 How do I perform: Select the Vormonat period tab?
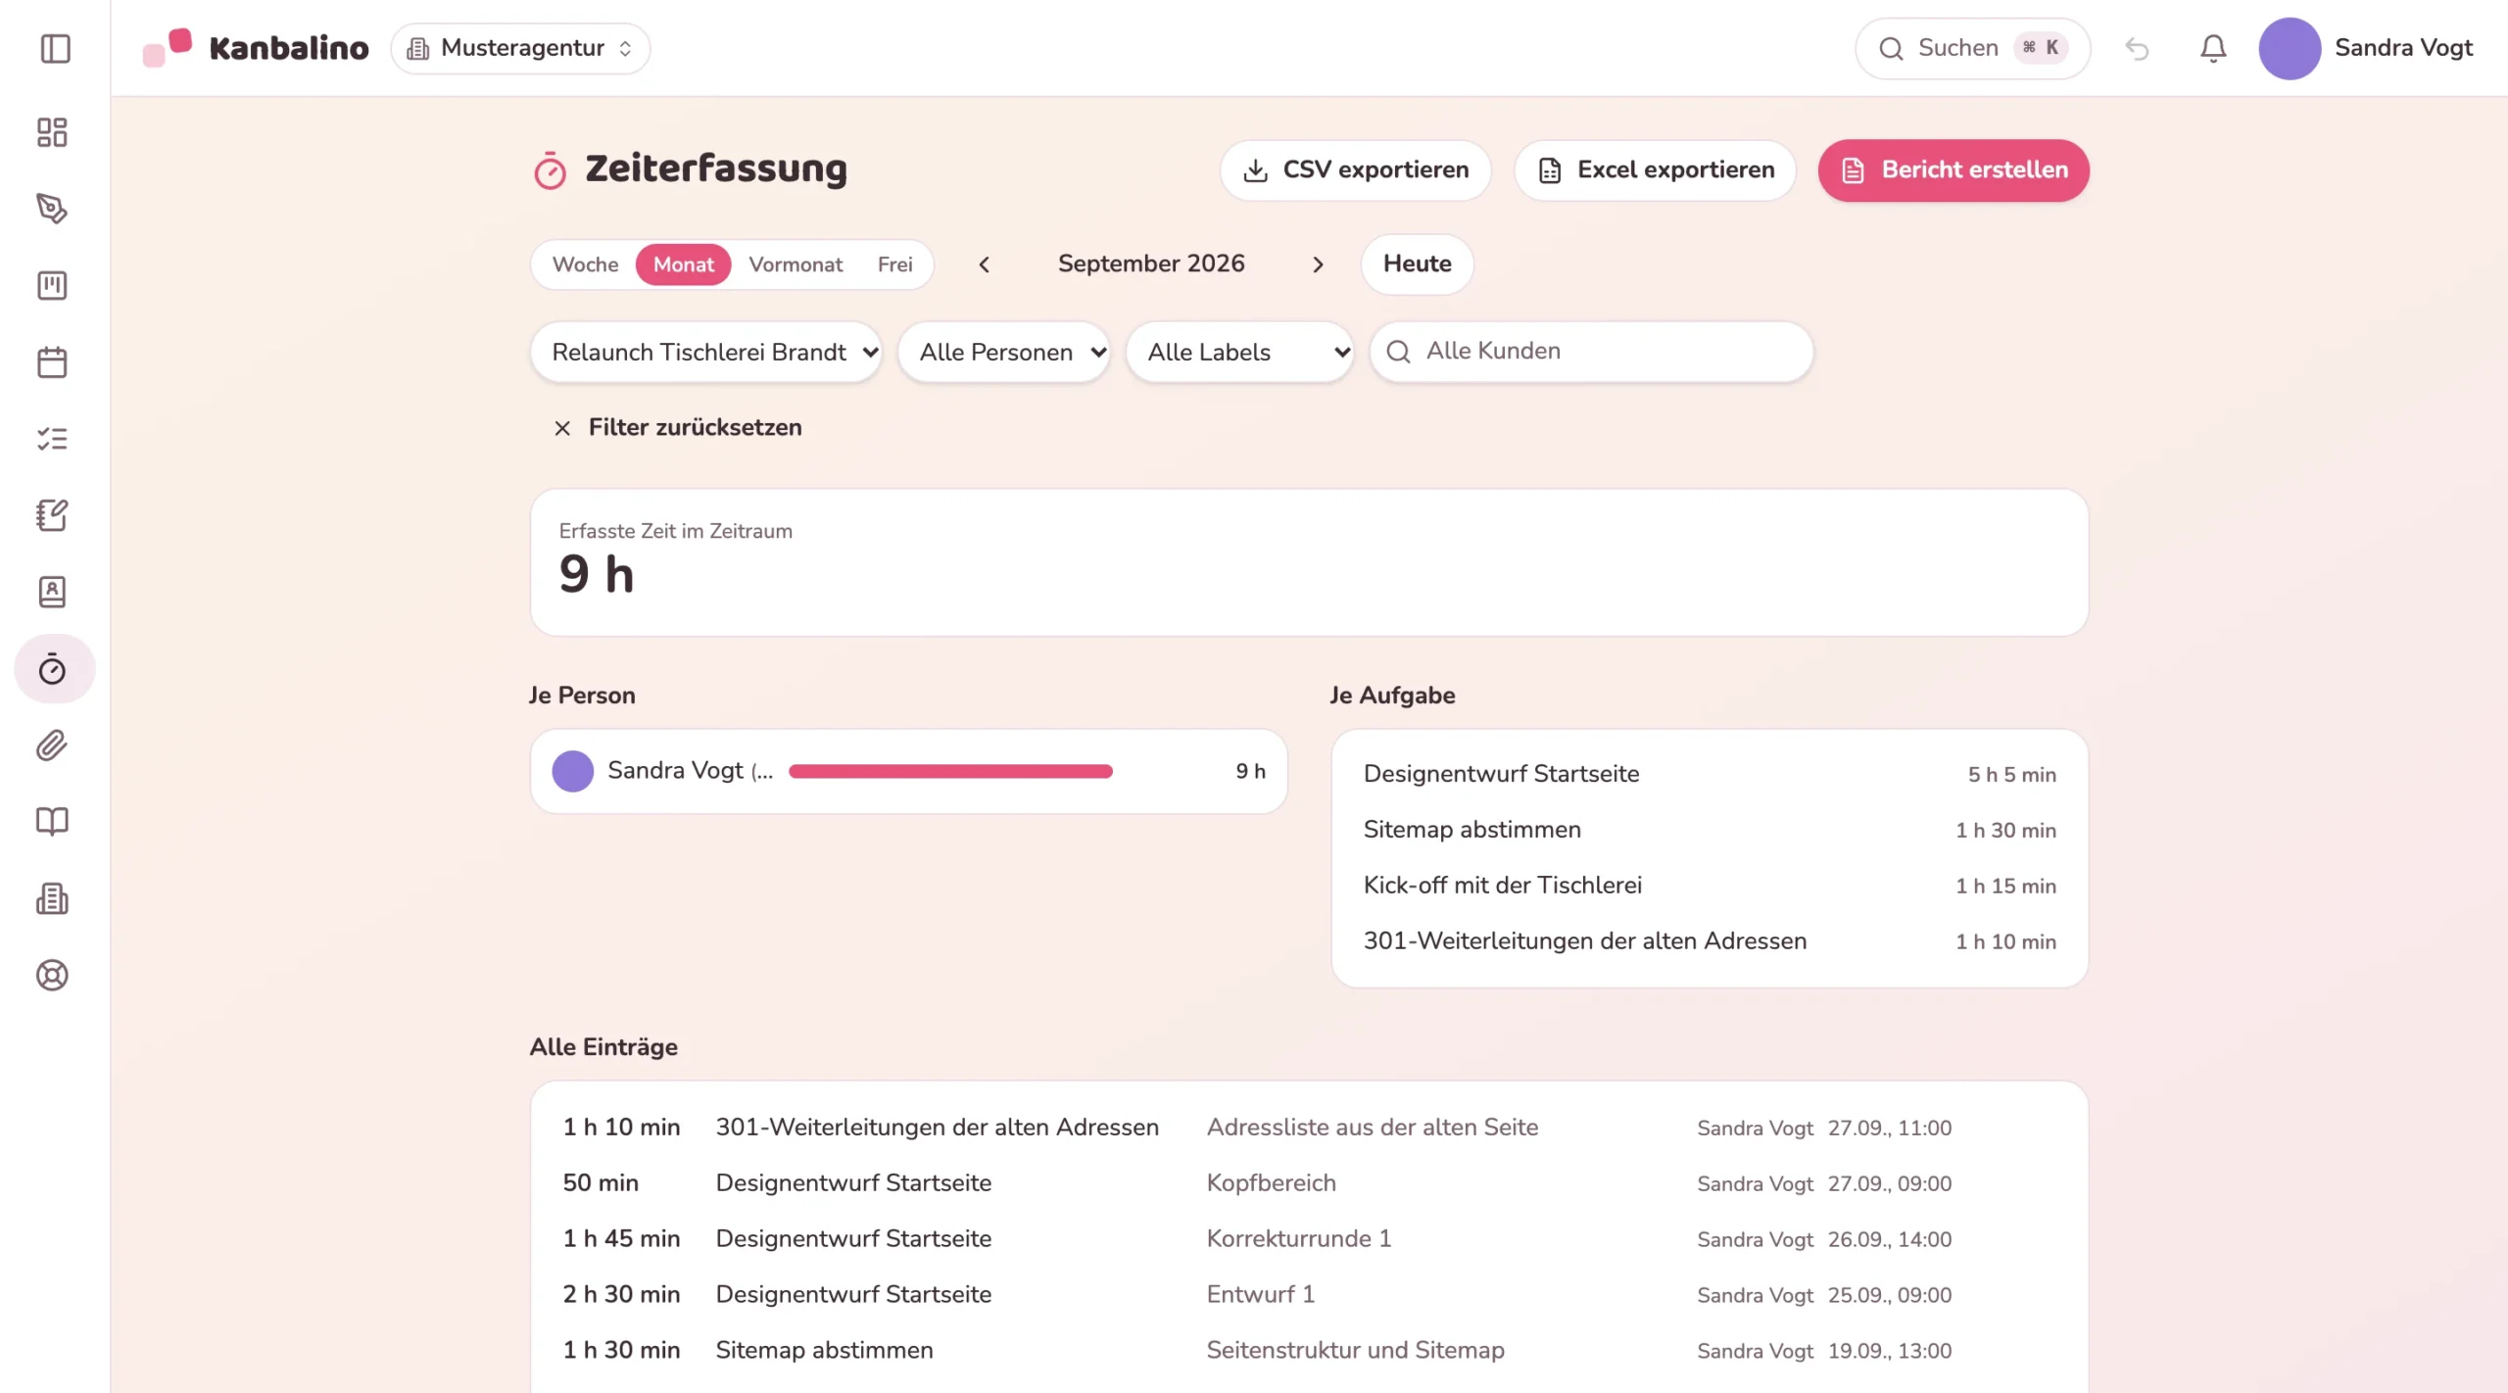click(x=796, y=264)
